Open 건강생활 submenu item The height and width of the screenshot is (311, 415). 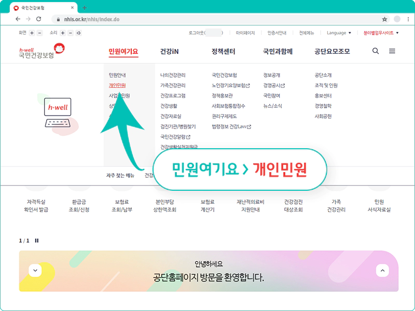[x=169, y=106]
